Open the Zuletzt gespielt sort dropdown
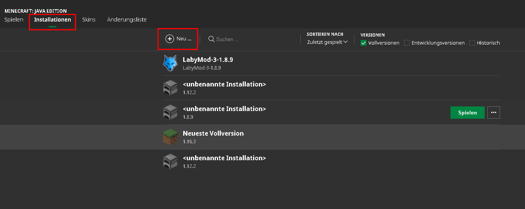The height and width of the screenshot is (209, 525). [x=327, y=42]
